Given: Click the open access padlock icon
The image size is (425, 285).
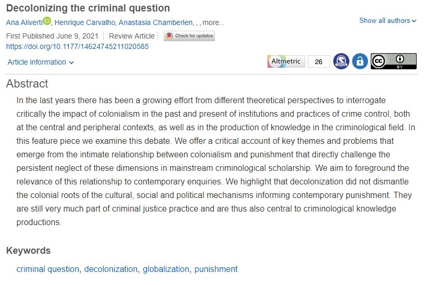Looking at the screenshot, I should [x=360, y=61].
